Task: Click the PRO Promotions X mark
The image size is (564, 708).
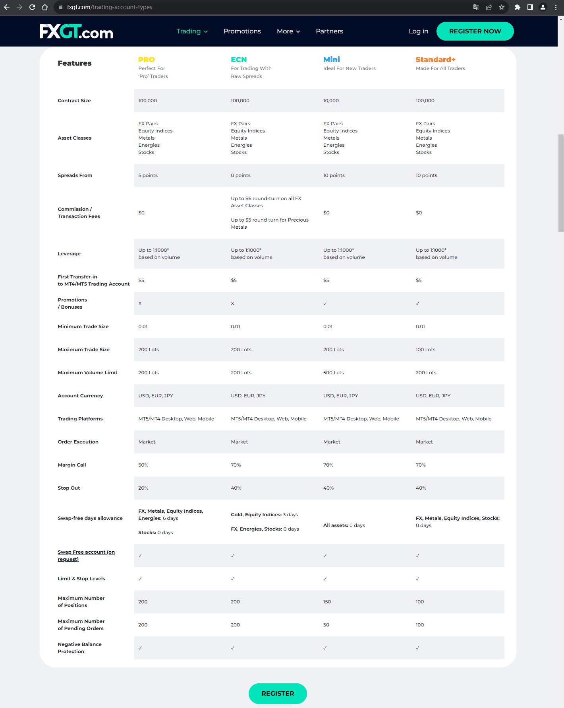Action: [x=140, y=303]
